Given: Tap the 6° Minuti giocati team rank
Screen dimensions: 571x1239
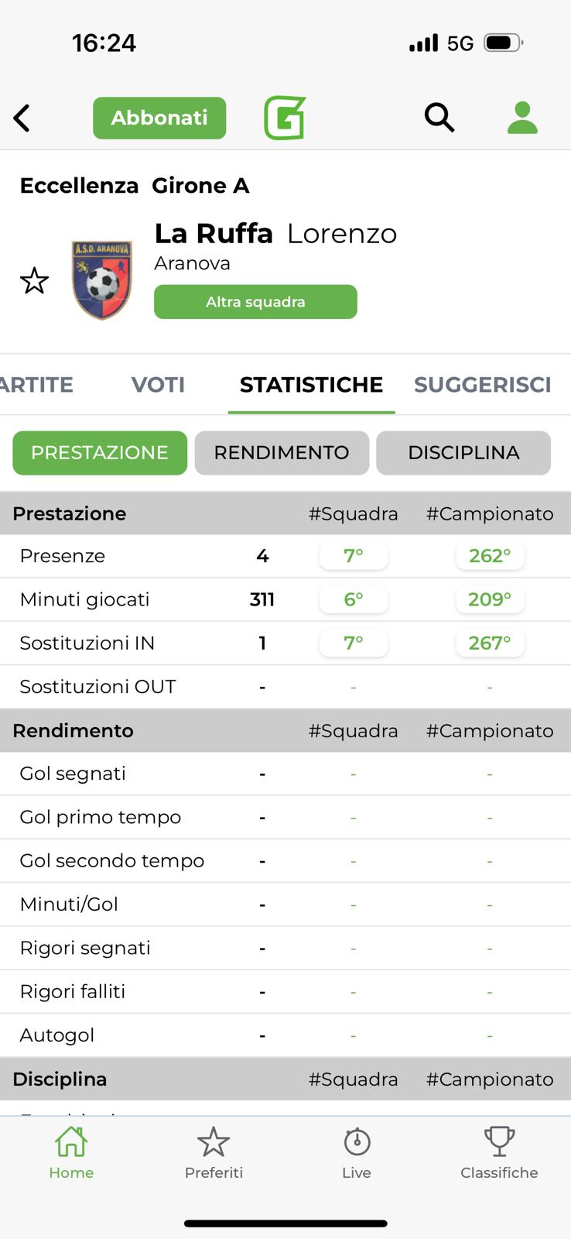Looking at the screenshot, I should [x=354, y=599].
